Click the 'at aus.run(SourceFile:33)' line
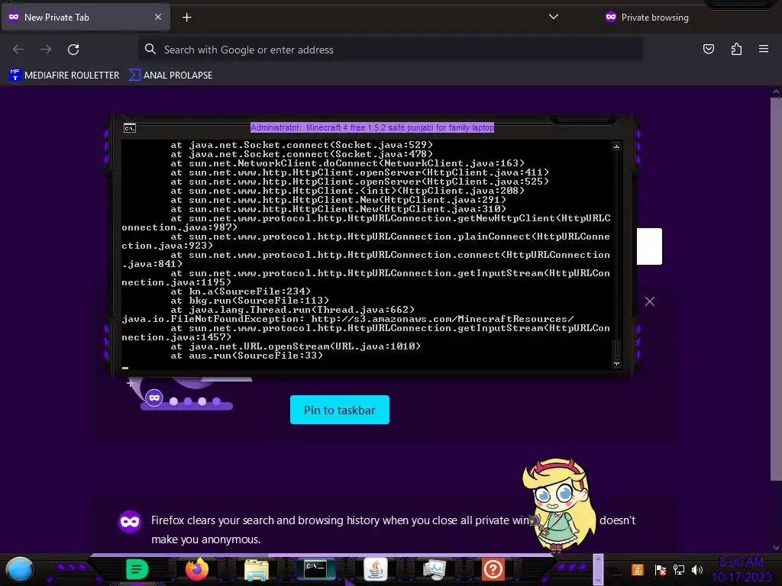This screenshot has height=586, width=782. tap(247, 356)
